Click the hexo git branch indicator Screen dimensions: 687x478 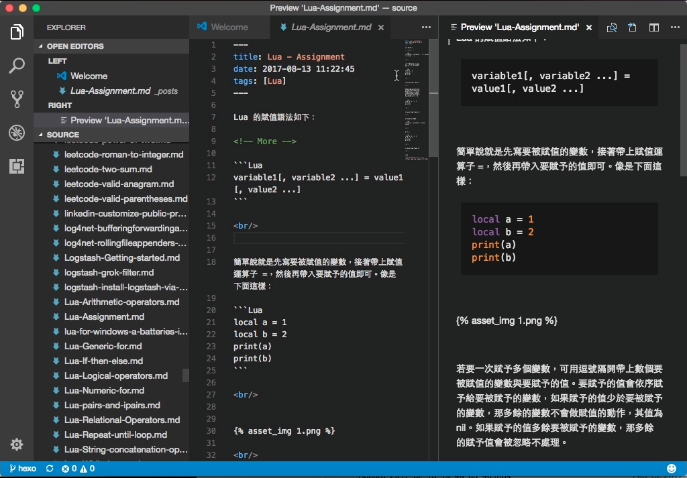pos(23,469)
